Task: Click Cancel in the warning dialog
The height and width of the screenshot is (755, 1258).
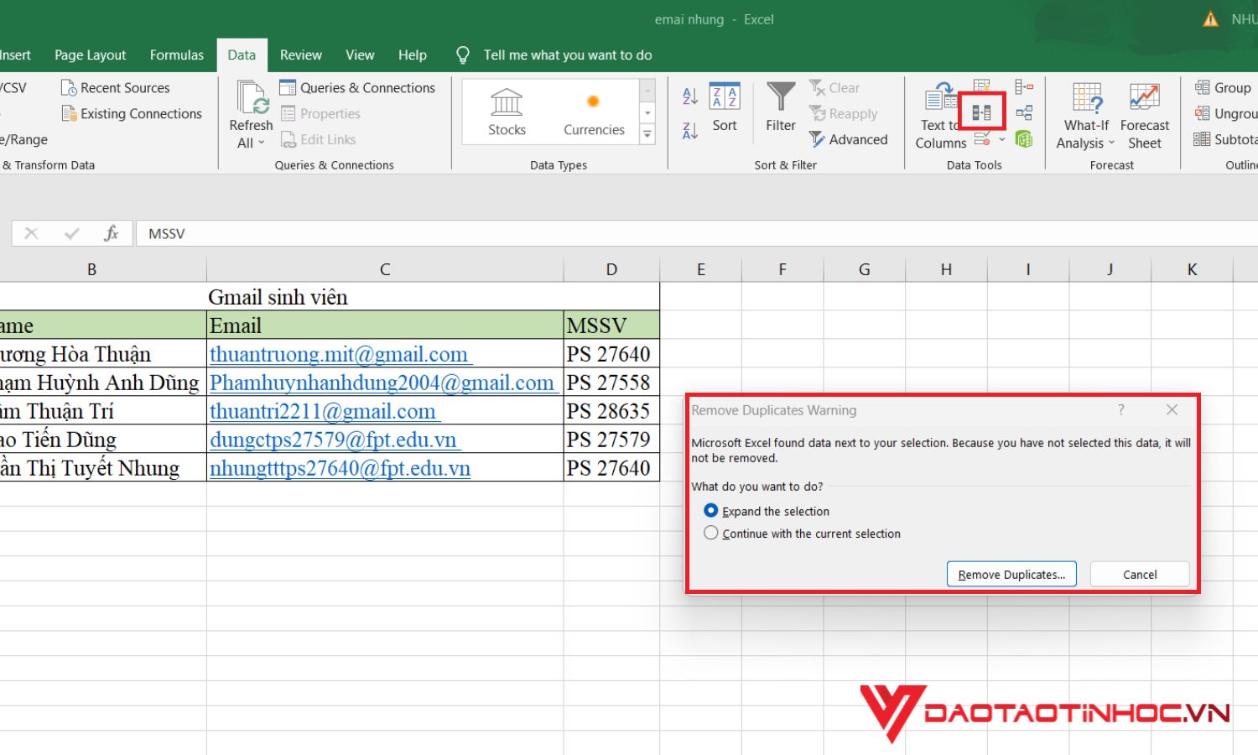Action: pyautogui.click(x=1139, y=575)
